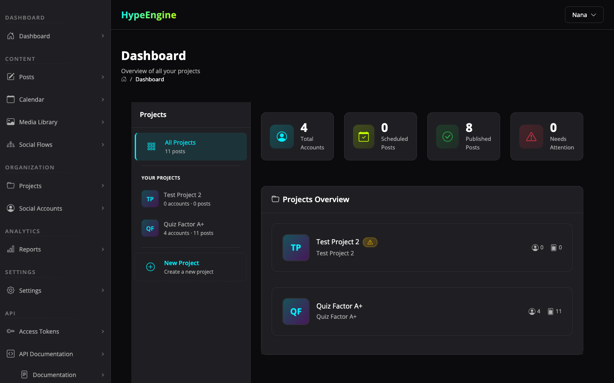Expand the Social Accounts chevron

point(103,208)
